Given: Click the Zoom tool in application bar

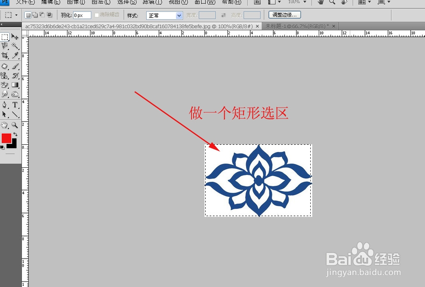Looking at the screenshot, I should click(x=332, y=2).
